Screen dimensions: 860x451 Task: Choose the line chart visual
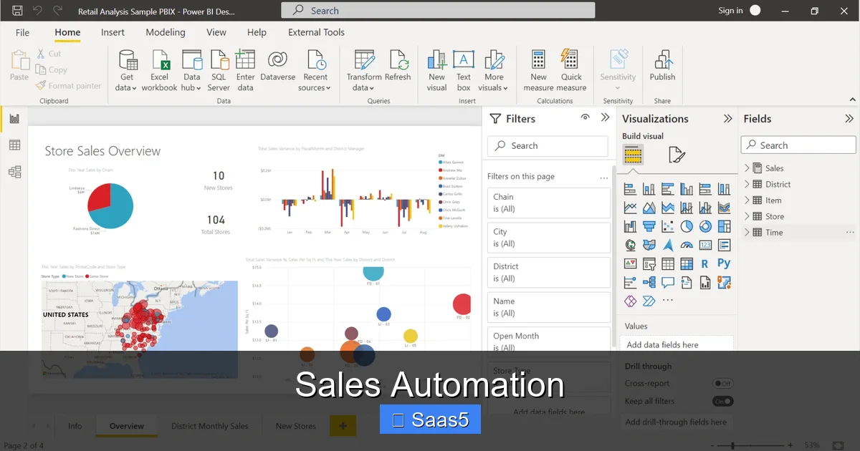point(631,208)
